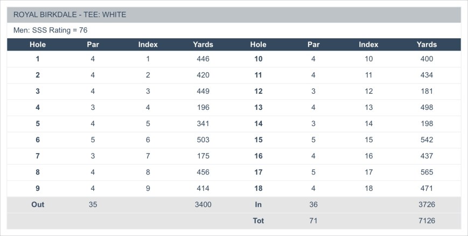The image size is (468, 236).
Task: Click the 181 yards value of hole 12
Action: (x=427, y=91)
